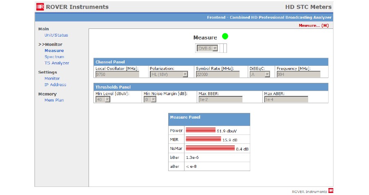Click the Measure Panel header
The height and width of the screenshot is (195, 369).
pos(209,119)
